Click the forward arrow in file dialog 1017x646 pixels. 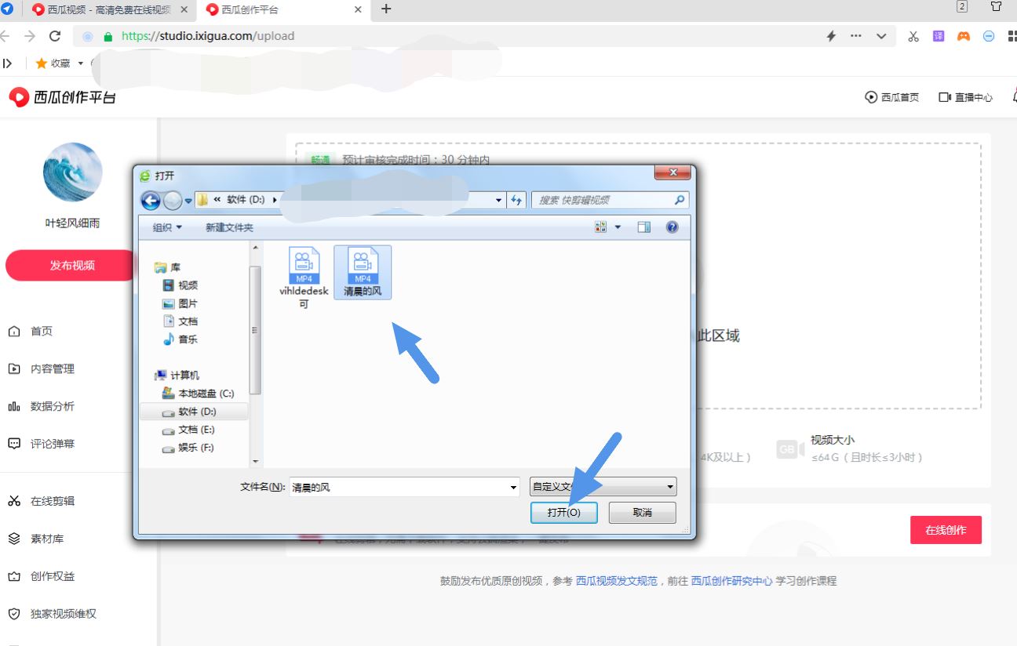tap(173, 201)
